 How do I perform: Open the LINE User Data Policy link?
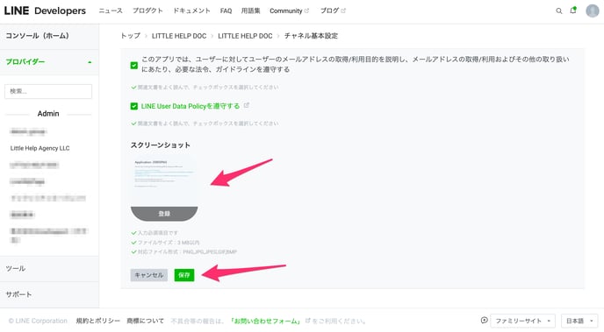click(x=191, y=106)
